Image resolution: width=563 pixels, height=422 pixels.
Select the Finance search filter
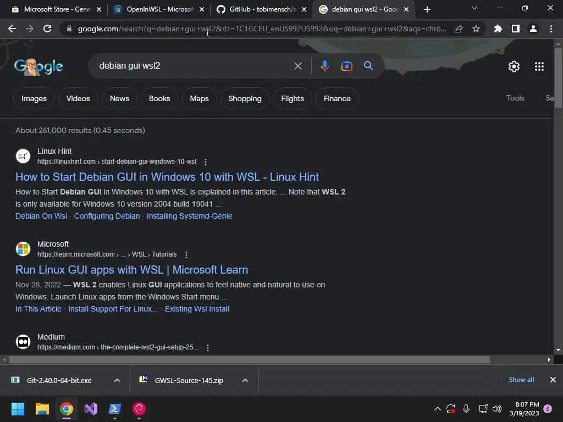pyautogui.click(x=337, y=99)
